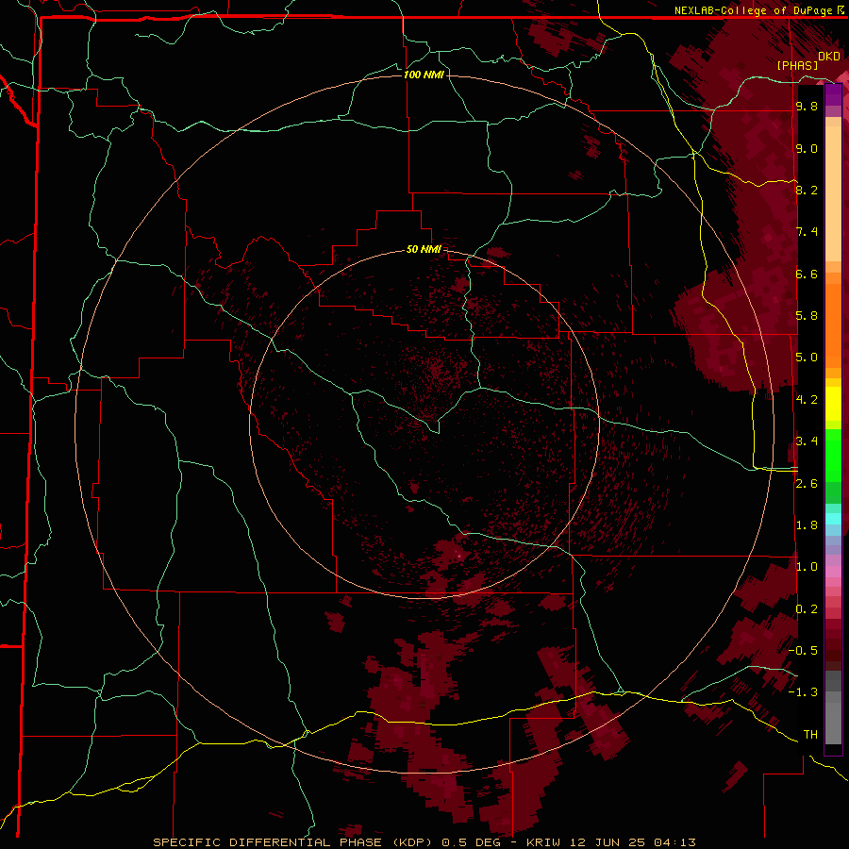This screenshot has height=849, width=849.
Task: Click the 5.0 value on the color scale
Action: [807, 358]
